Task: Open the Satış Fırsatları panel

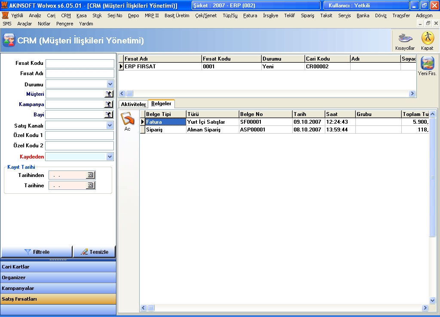Action: coord(58,299)
